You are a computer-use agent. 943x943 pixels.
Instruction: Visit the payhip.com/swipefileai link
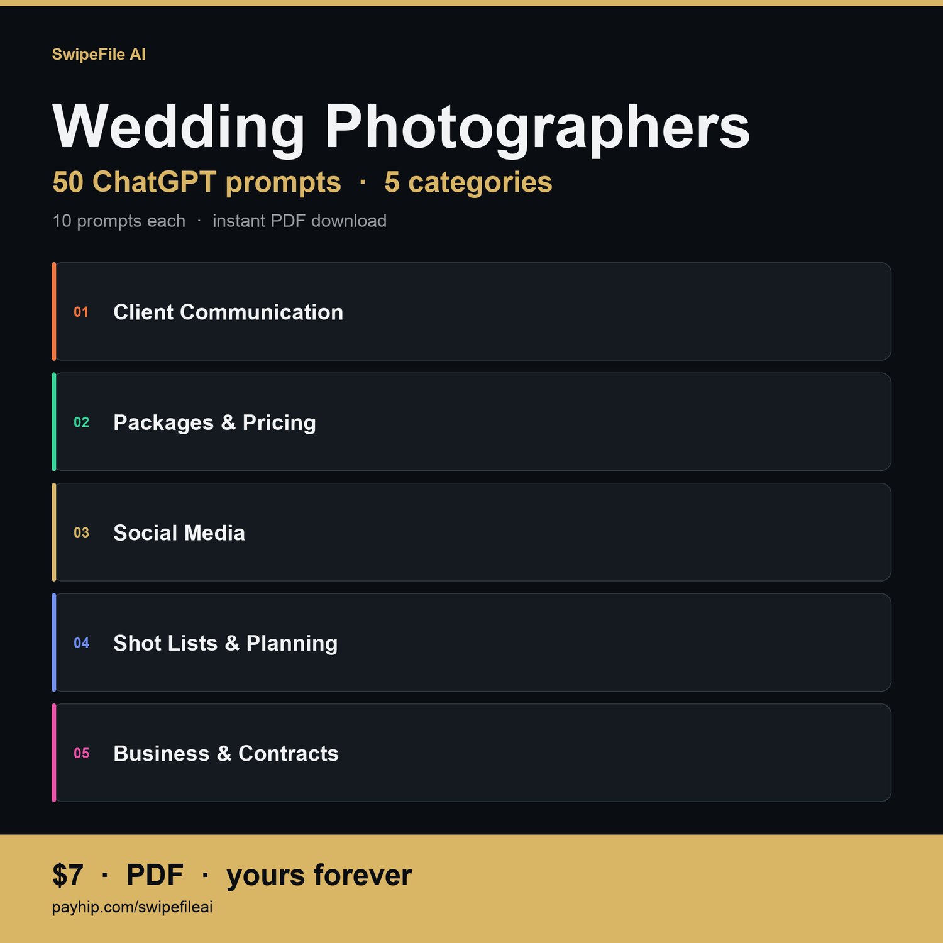(132, 907)
